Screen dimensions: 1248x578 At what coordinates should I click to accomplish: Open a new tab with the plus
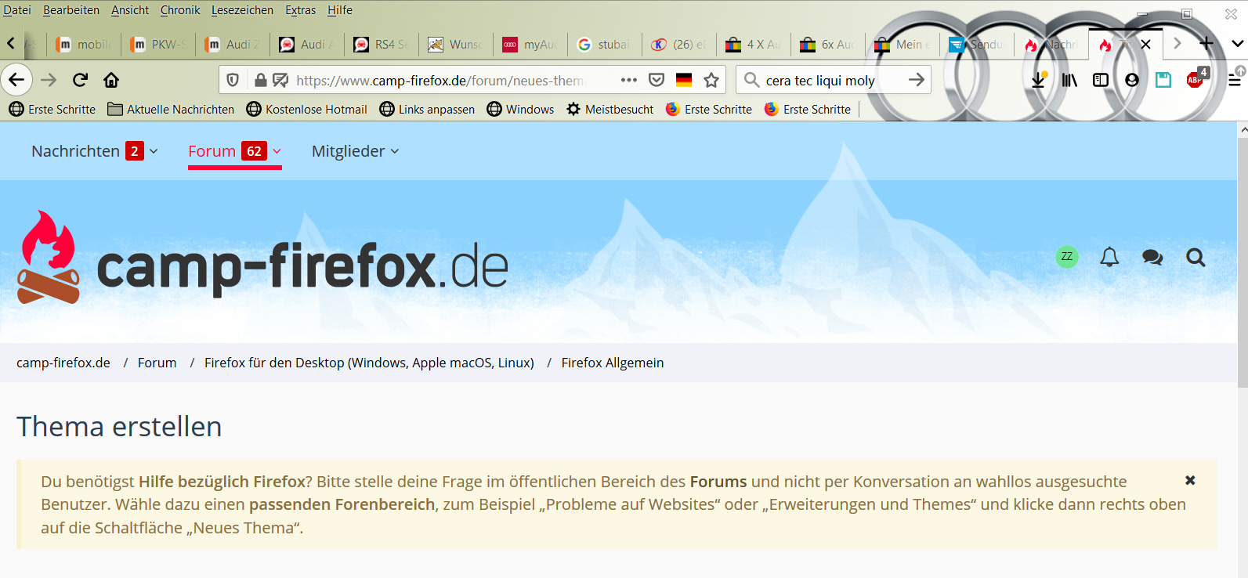(x=1206, y=43)
